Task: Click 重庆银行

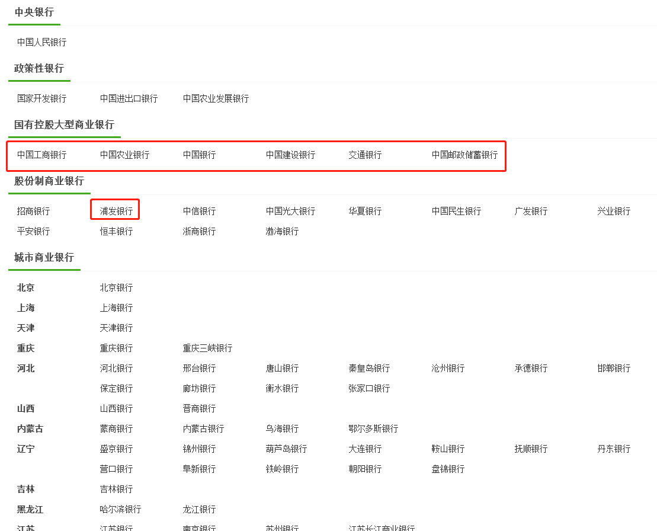Action: (116, 348)
